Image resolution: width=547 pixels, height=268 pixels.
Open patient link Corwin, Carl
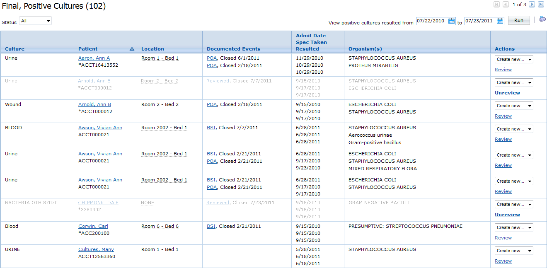point(93,226)
